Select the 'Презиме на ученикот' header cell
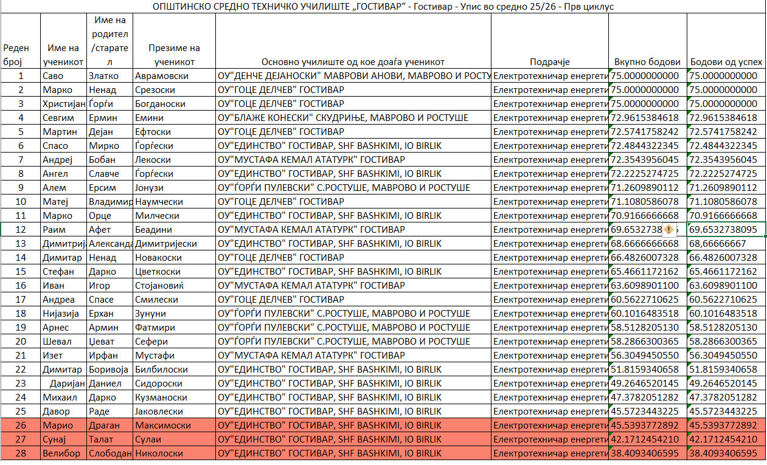Image resolution: width=767 pixels, height=465 pixels. click(x=174, y=55)
